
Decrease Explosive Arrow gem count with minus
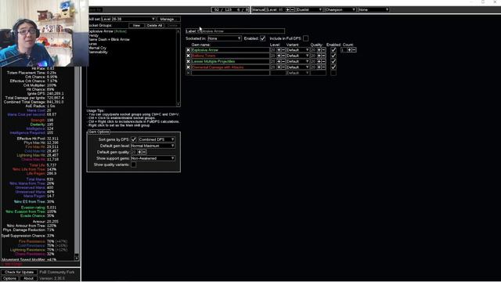tap(354, 50)
